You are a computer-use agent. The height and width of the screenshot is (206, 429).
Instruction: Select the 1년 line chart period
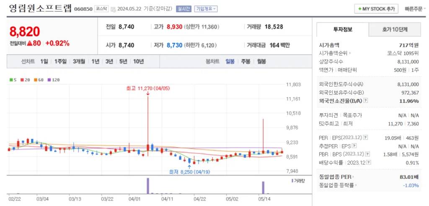[95, 61]
